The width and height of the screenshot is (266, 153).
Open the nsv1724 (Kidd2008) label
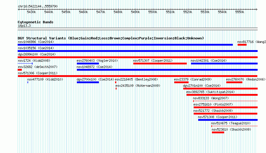point(34,61)
